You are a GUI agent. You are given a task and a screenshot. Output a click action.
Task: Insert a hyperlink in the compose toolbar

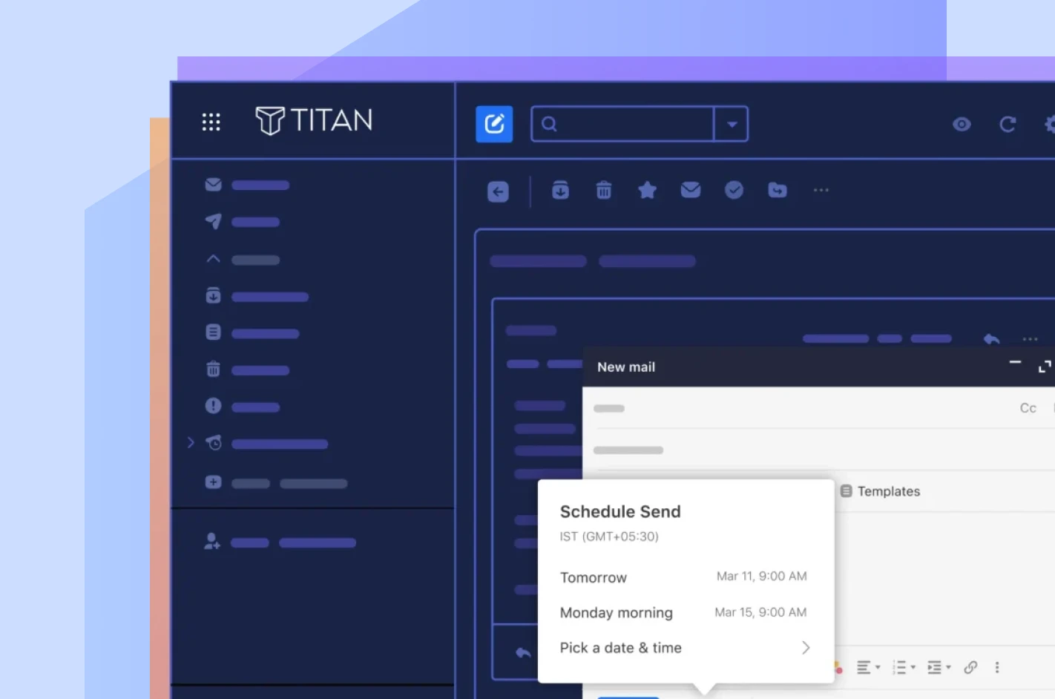971,667
